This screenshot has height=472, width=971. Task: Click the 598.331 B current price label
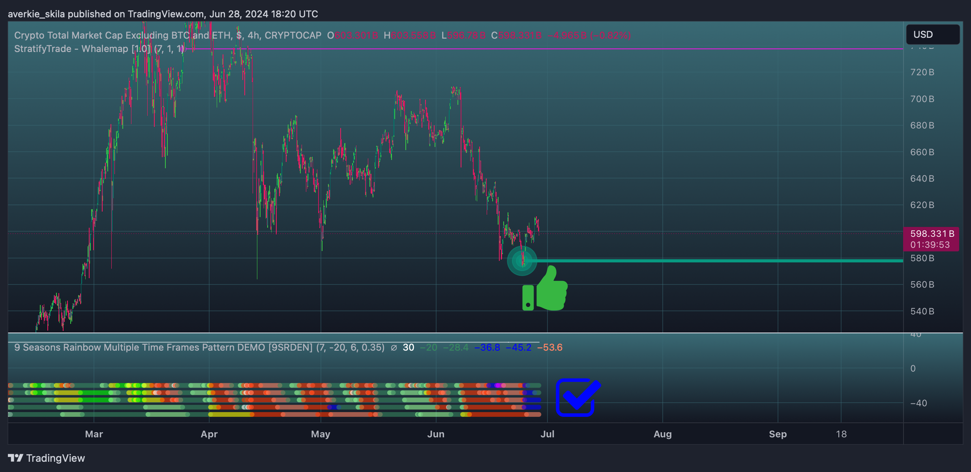[932, 234]
